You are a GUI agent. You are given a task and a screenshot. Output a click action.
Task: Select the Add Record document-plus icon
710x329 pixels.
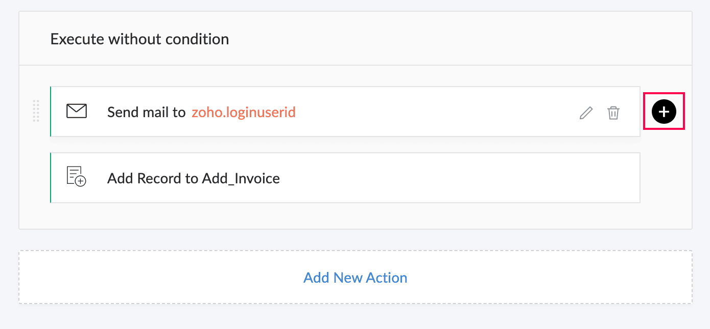tap(77, 176)
